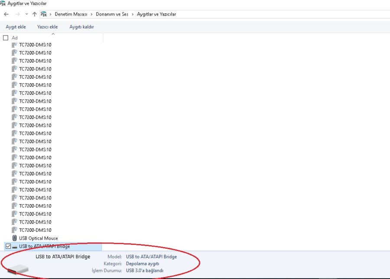The height and width of the screenshot is (279, 390).
Task: Expand the chevron after Donanım ve Ses
Action: point(133,14)
